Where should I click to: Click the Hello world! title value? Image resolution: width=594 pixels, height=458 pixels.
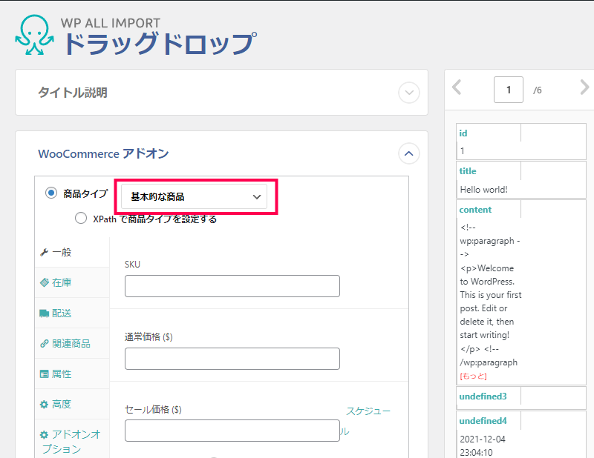click(483, 190)
